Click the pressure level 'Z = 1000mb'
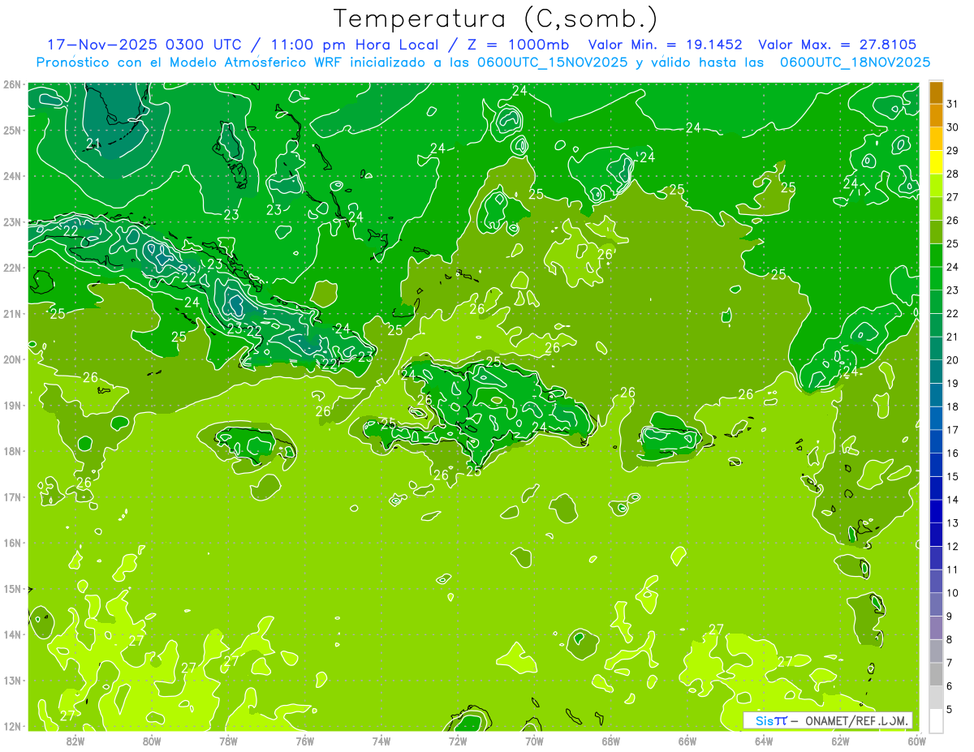 click(517, 45)
